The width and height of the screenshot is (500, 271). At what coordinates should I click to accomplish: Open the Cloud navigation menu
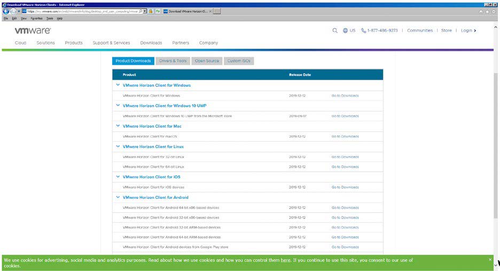[20, 43]
